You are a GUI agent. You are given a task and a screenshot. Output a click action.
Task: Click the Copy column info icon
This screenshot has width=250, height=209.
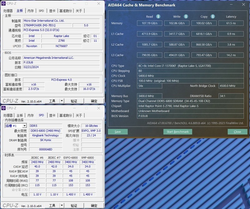point(213,17)
